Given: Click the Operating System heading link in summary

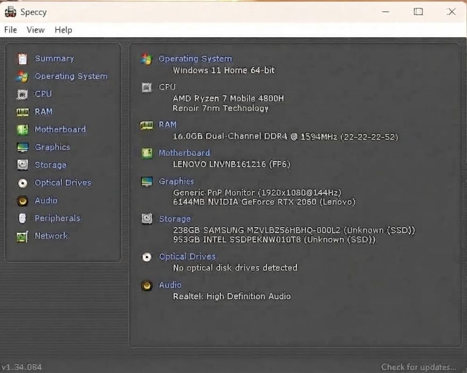Looking at the screenshot, I should tap(195, 59).
